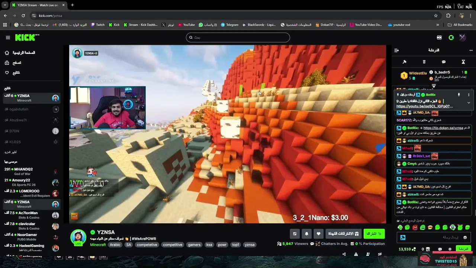This screenshot has width=476, height=268.
Task: Toggle the notification bell for YZNSA
Action: coord(306,234)
